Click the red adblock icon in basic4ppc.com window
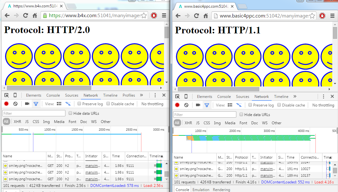The height and width of the screenshot is (192, 338). point(322,16)
